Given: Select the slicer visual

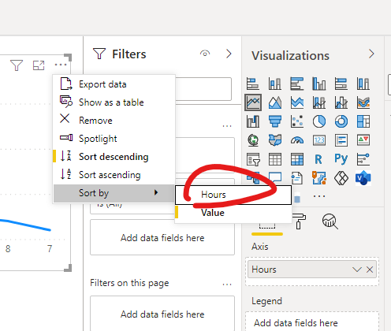Looking at the screenshot, I should coord(253,159).
